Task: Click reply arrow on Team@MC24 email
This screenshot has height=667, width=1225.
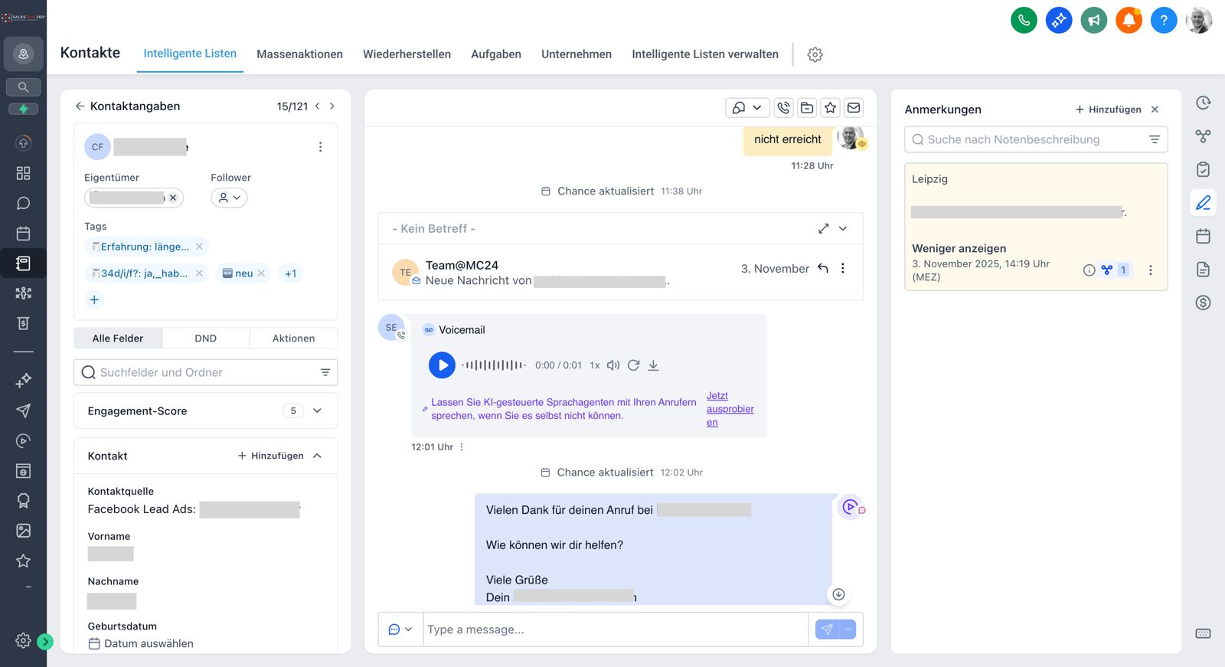Action: pyautogui.click(x=823, y=268)
